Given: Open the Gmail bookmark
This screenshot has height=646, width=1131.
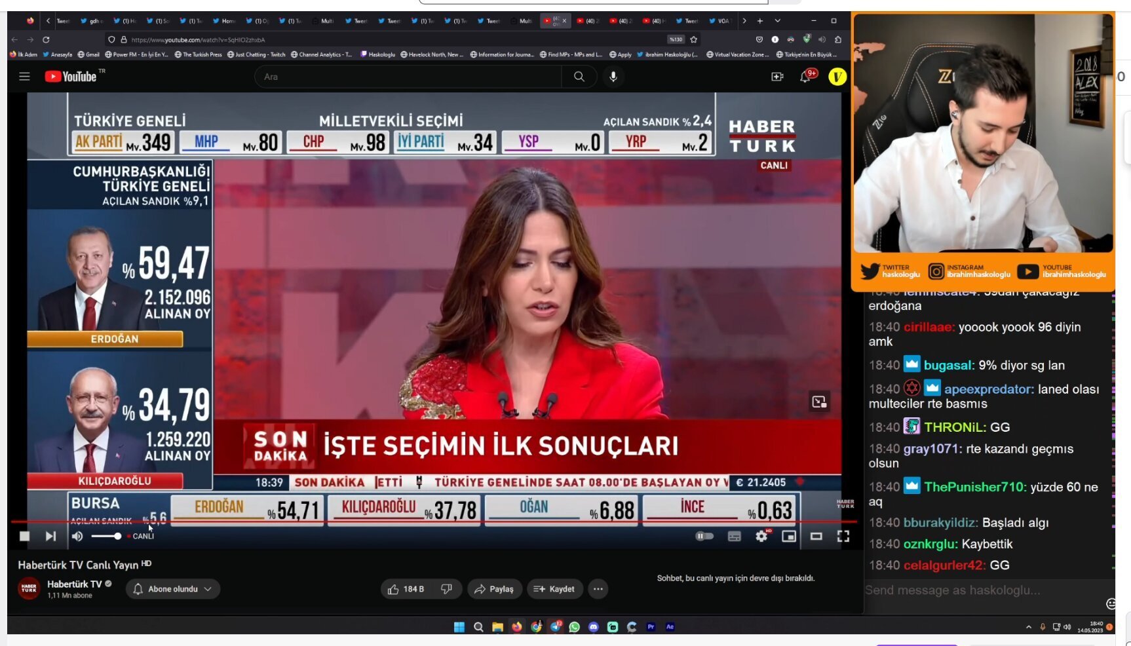Looking at the screenshot, I should click(88, 54).
